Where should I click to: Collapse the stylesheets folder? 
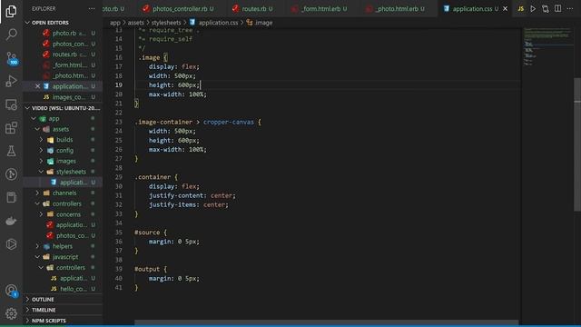63,172
